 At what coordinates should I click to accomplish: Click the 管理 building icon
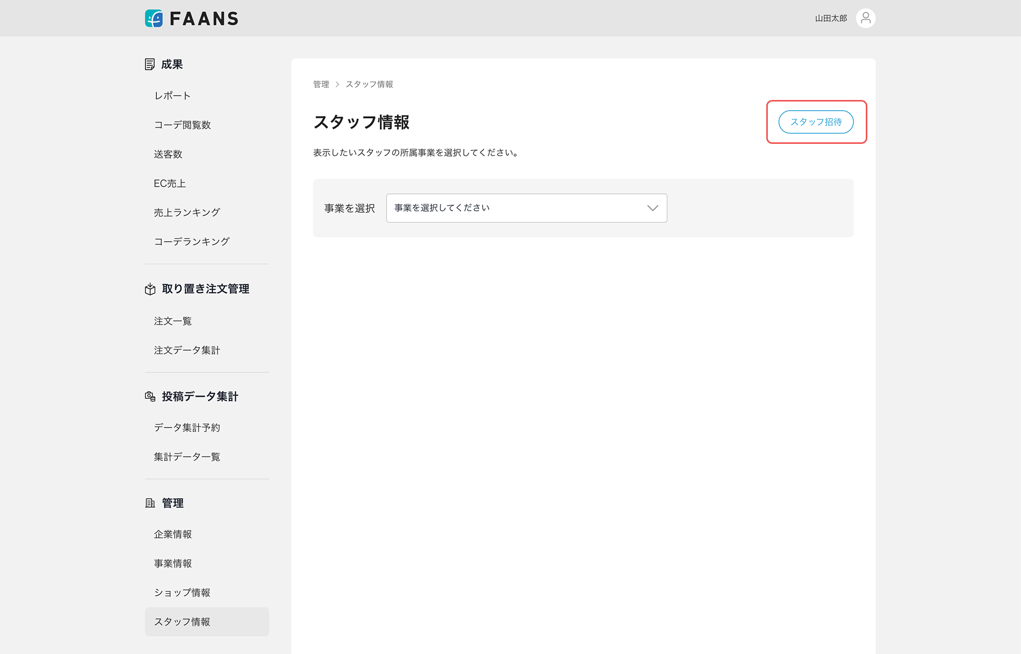click(x=150, y=503)
